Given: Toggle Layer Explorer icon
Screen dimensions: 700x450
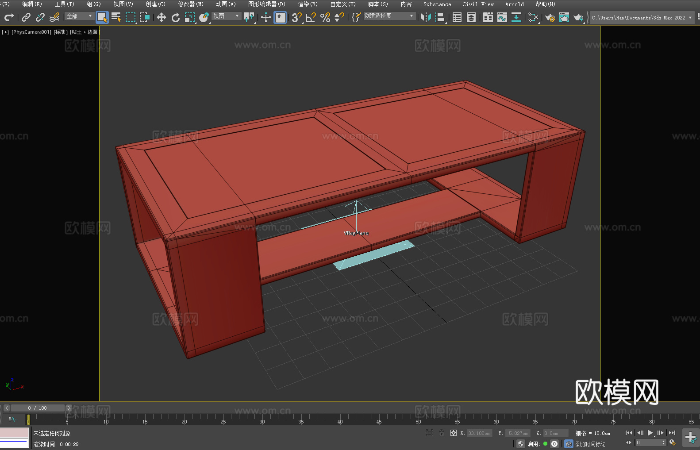Looking at the screenshot, I should pos(471,17).
